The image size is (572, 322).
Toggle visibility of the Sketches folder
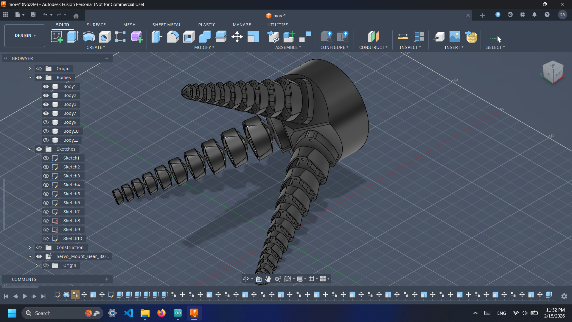39,149
